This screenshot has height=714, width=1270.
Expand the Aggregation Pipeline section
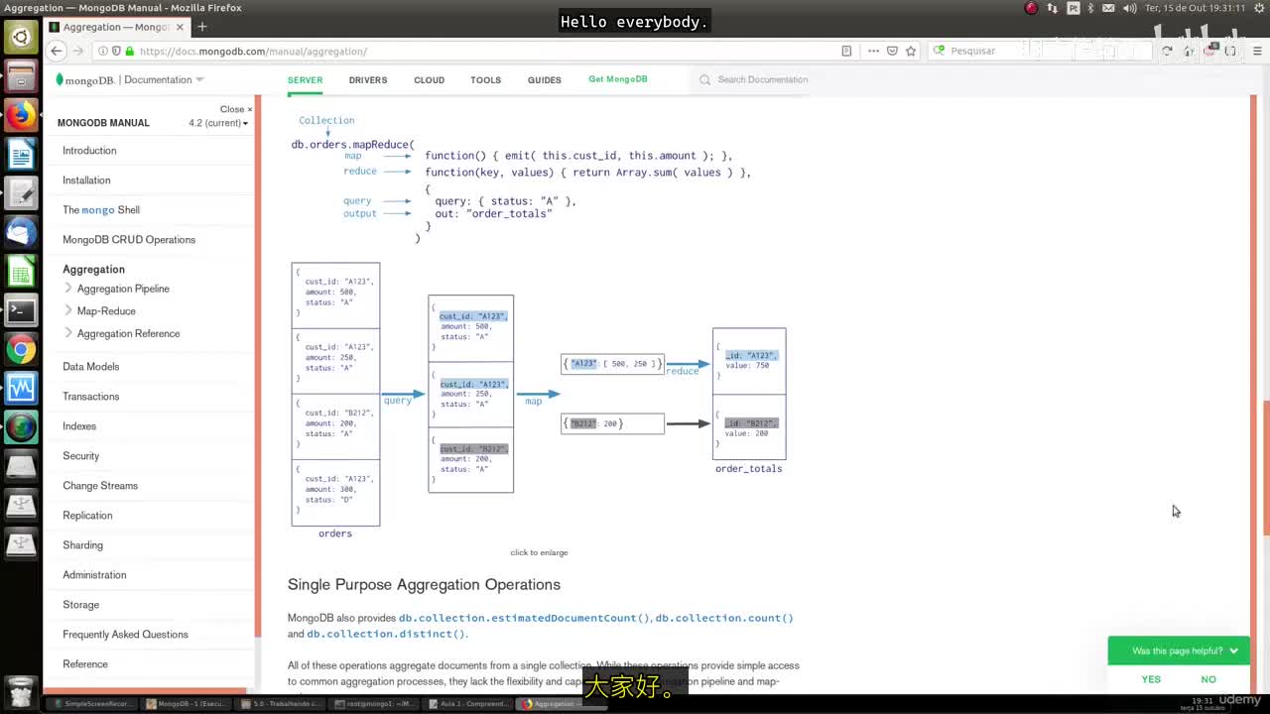point(68,289)
